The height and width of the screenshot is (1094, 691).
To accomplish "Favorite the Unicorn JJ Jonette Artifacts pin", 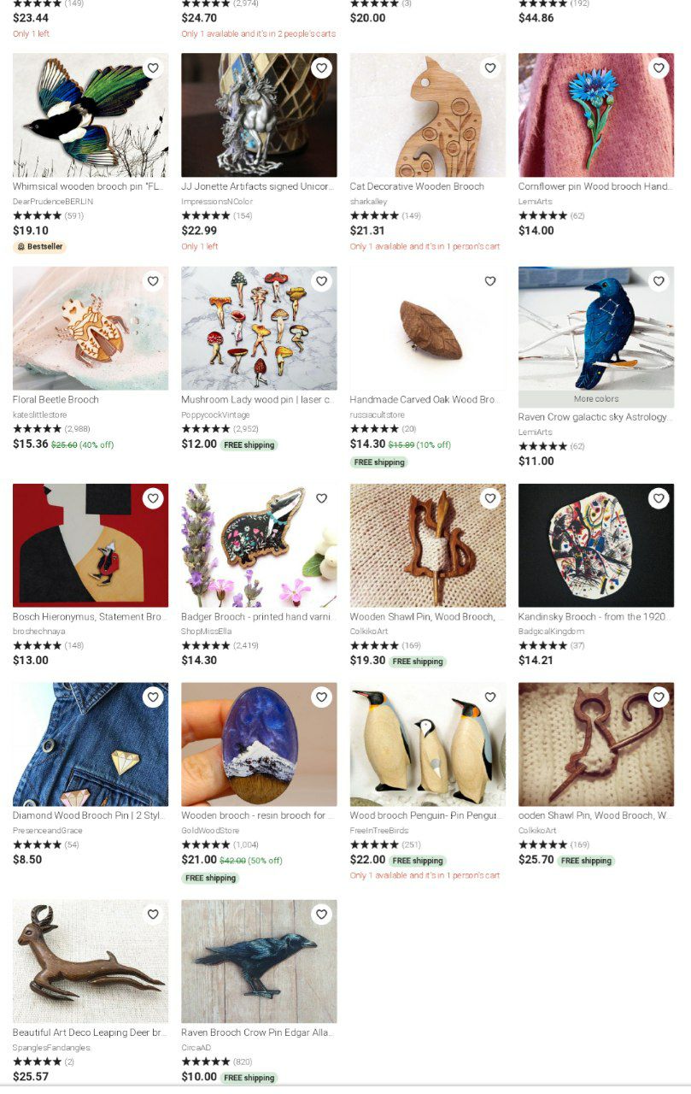I will (x=321, y=68).
